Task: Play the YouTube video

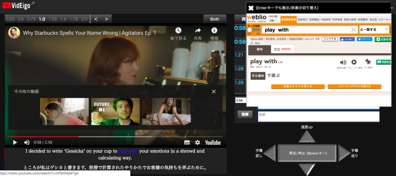Action: [x=15, y=142]
